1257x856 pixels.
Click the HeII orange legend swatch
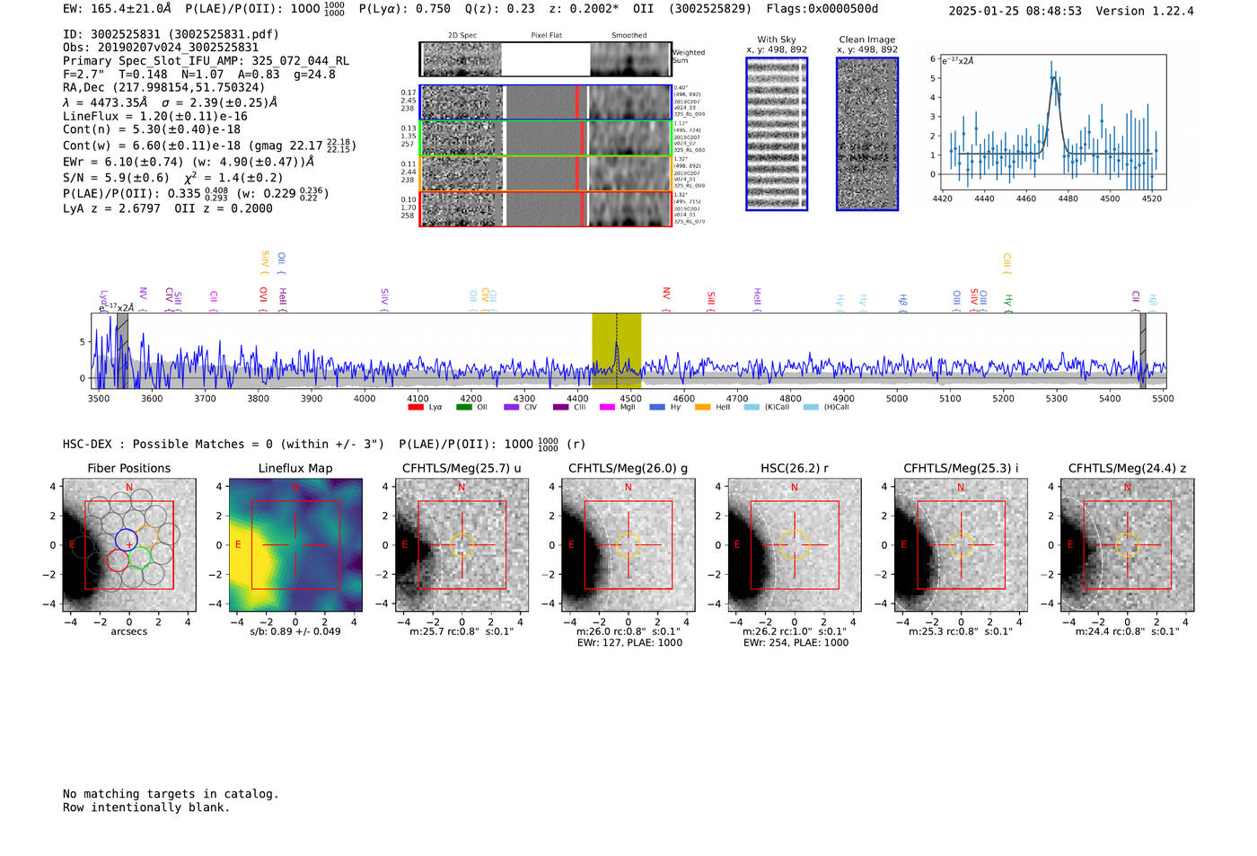point(702,407)
